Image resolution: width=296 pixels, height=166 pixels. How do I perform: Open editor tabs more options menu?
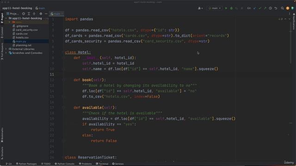point(290,14)
